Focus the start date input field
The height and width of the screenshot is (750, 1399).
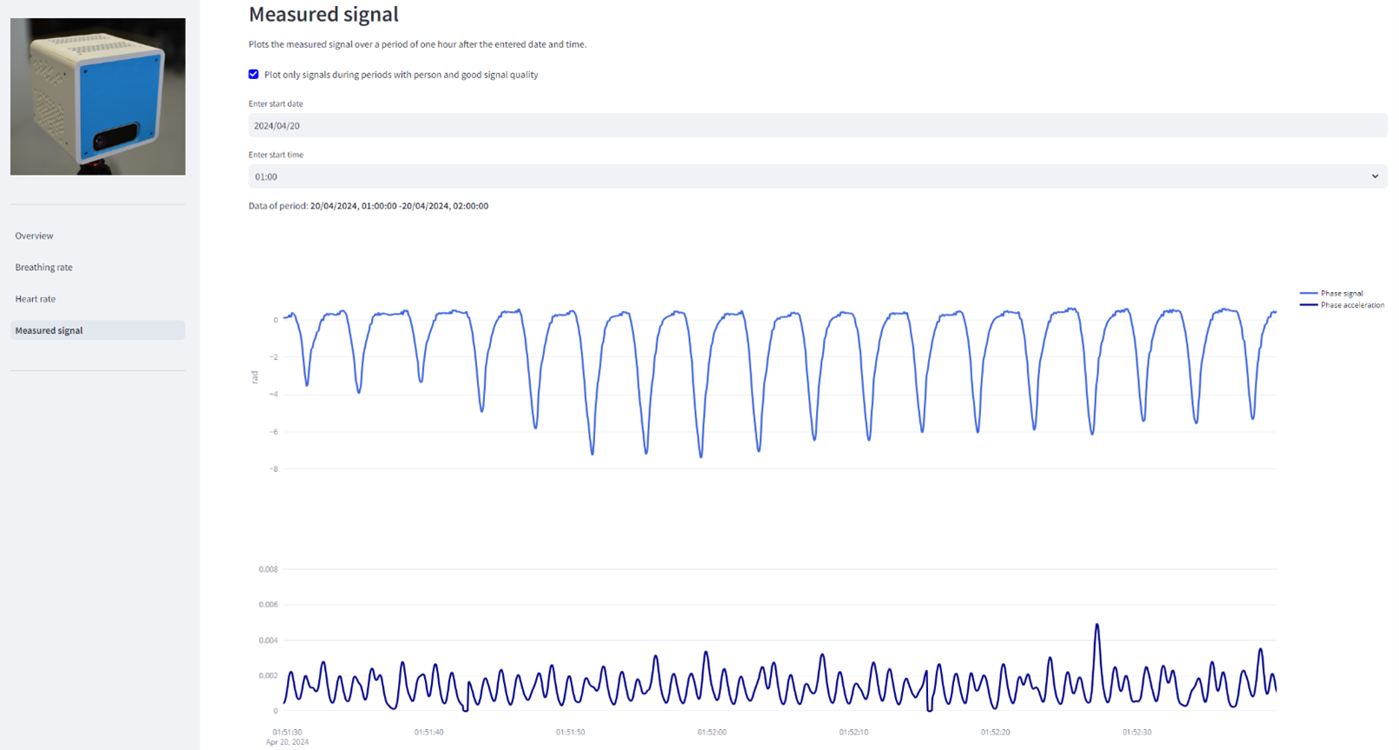(817, 126)
